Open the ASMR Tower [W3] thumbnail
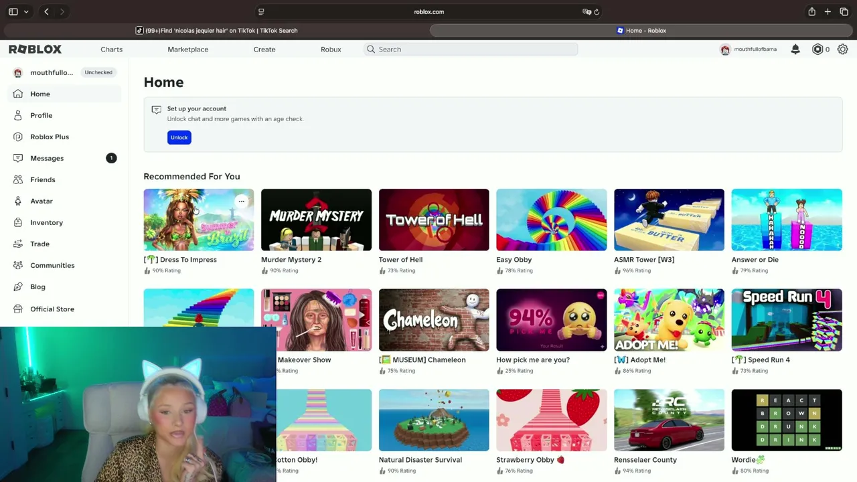This screenshot has width=857, height=482. [x=669, y=220]
